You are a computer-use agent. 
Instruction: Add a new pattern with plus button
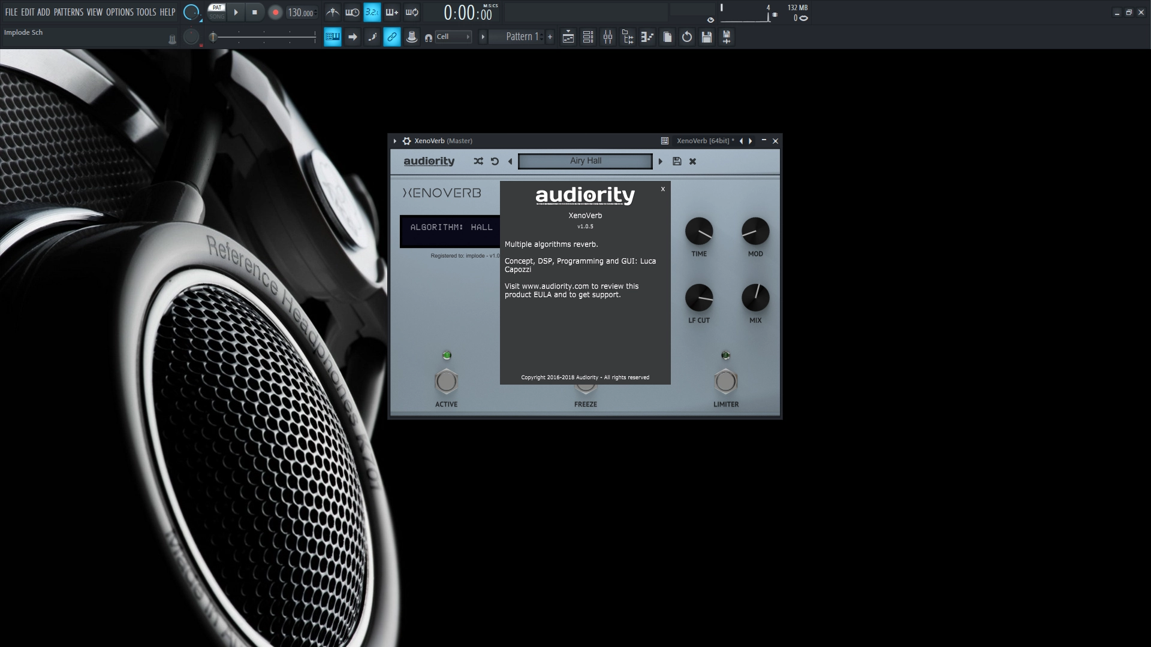coord(550,37)
